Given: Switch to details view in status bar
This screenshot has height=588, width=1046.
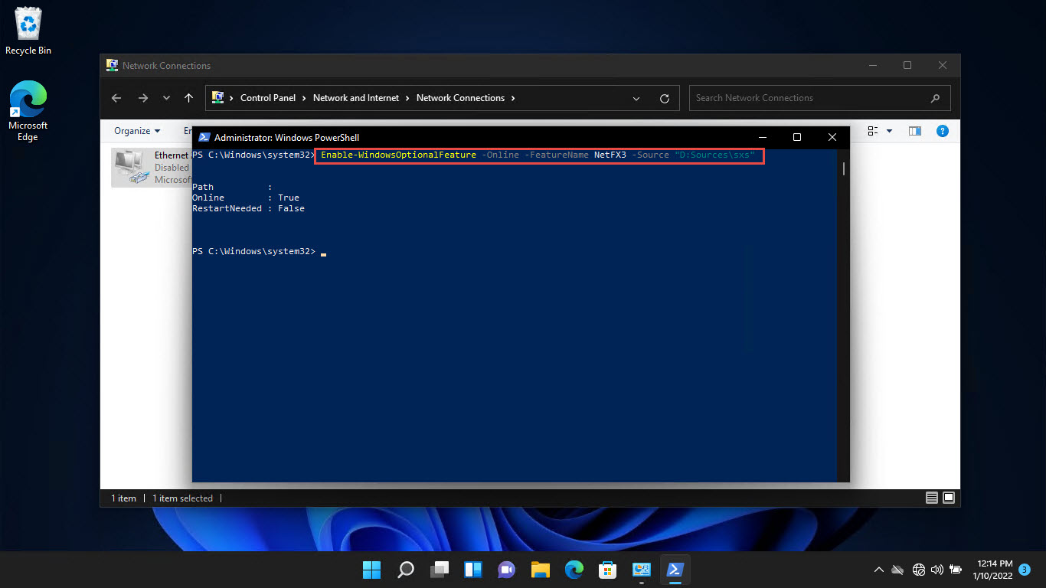Looking at the screenshot, I should tap(932, 498).
